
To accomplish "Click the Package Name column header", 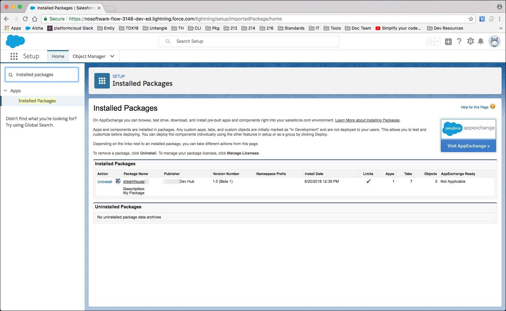I will (x=135, y=174).
